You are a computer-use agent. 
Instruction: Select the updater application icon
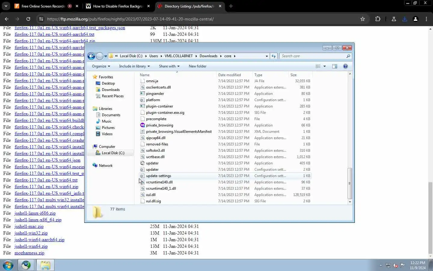pos(143,163)
